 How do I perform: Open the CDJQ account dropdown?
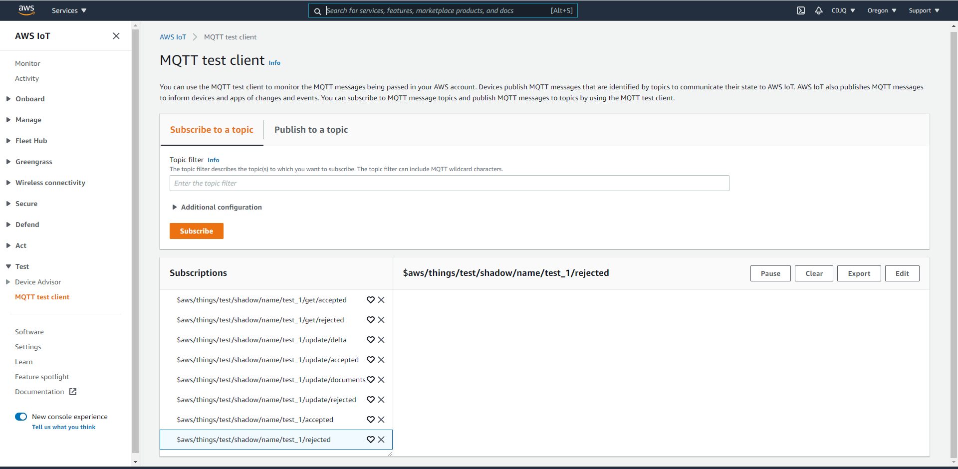[x=843, y=10]
